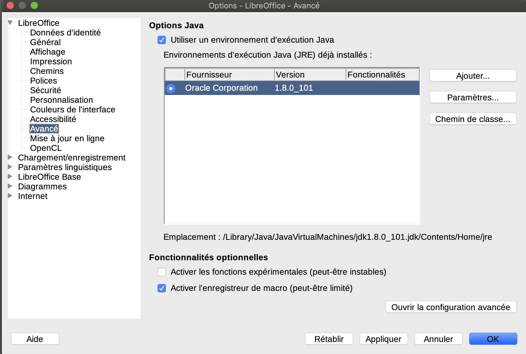Enable experimental functions checkbox
Image resolution: width=526 pixels, height=354 pixels.
[162, 272]
